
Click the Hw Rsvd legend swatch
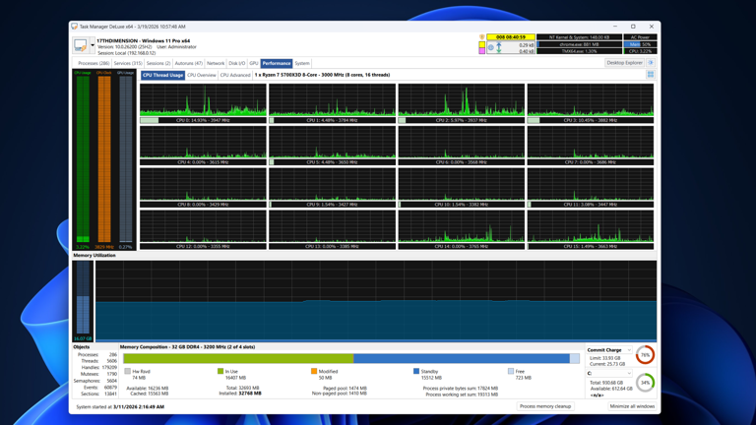pyautogui.click(x=127, y=371)
